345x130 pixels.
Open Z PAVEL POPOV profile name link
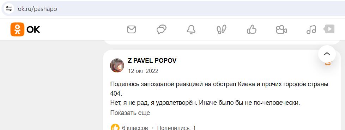point(152,61)
